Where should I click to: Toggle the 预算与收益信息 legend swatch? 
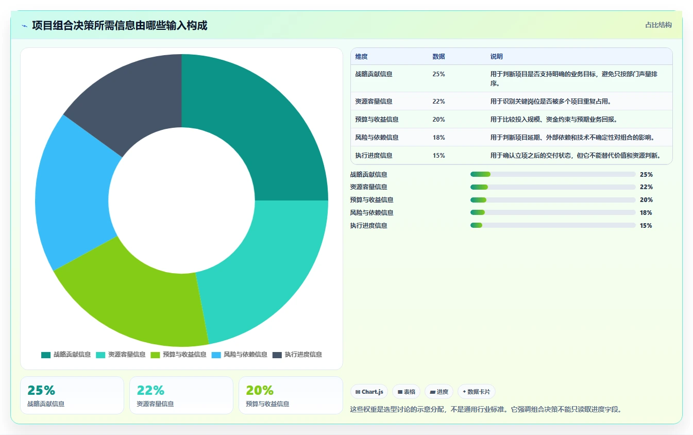tap(155, 355)
